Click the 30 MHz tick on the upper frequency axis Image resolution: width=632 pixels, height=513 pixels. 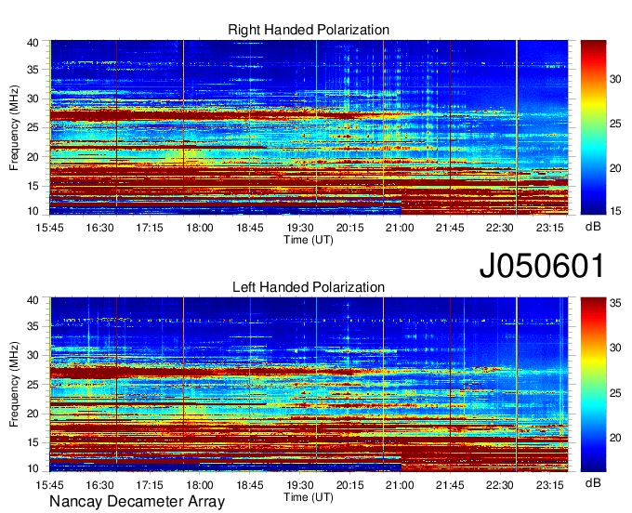33,99
